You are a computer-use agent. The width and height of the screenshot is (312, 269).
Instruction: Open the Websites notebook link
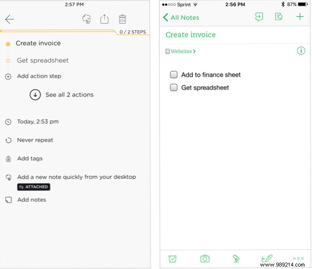[183, 51]
